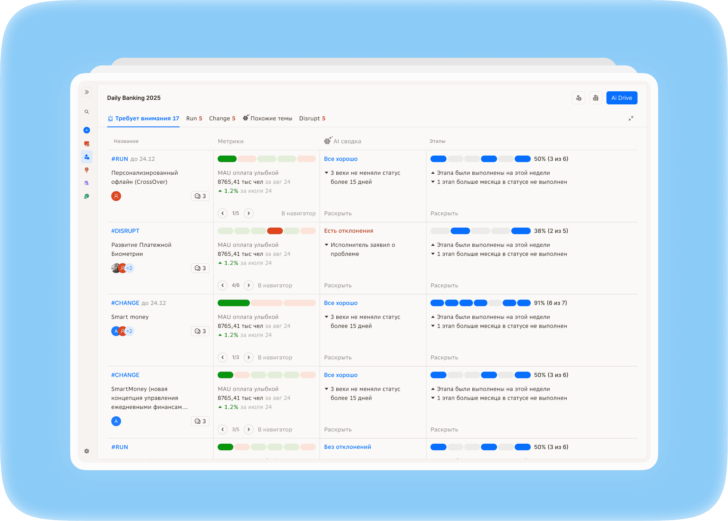This screenshot has height=521, width=728.
Task: Collapse the fullscreen view with arrows icon
Action: tap(631, 118)
